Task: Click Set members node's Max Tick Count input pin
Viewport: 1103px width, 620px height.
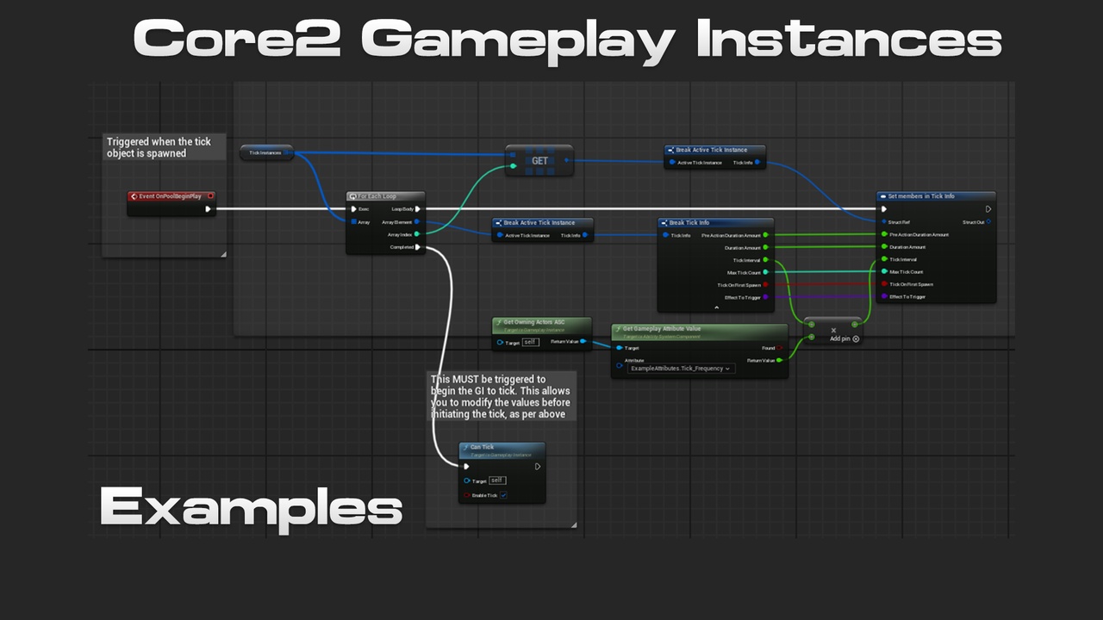Action: [884, 271]
